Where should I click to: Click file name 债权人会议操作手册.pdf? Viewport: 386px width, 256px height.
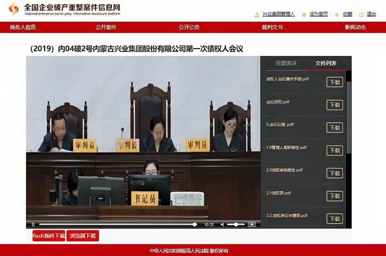point(287,79)
